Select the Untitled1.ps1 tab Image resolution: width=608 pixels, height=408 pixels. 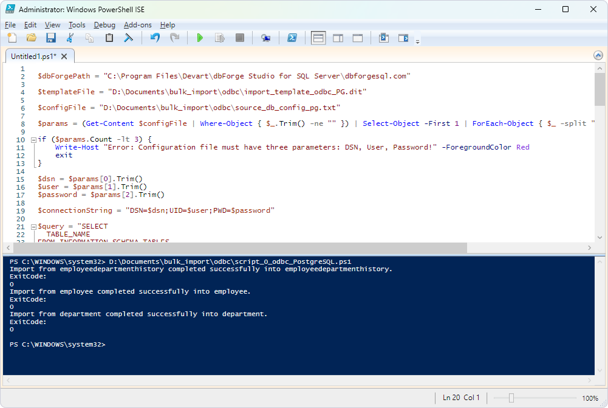coord(34,57)
